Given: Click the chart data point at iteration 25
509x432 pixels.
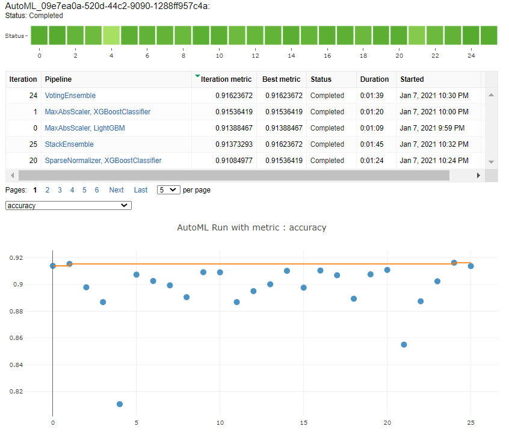Looking at the screenshot, I should (470, 266).
